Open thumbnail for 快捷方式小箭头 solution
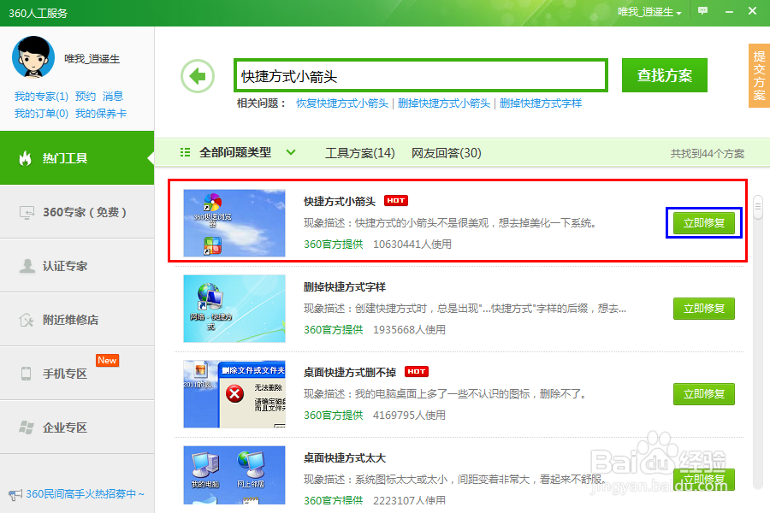This screenshot has width=770, height=513. (x=234, y=223)
